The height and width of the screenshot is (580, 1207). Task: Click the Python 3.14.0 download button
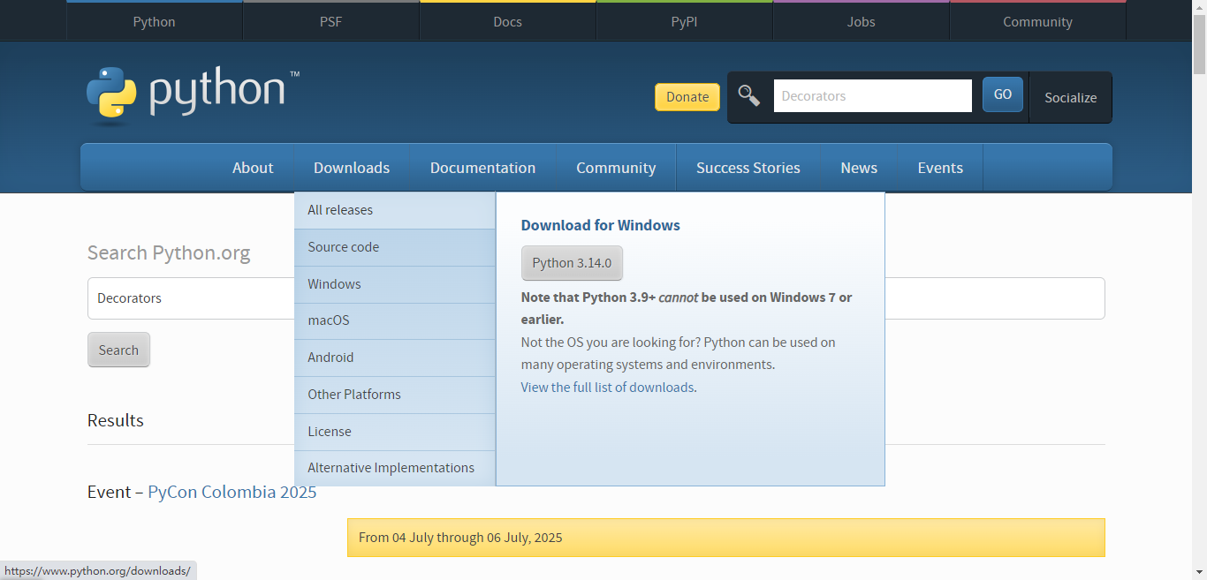pyautogui.click(x=572, y=263)
